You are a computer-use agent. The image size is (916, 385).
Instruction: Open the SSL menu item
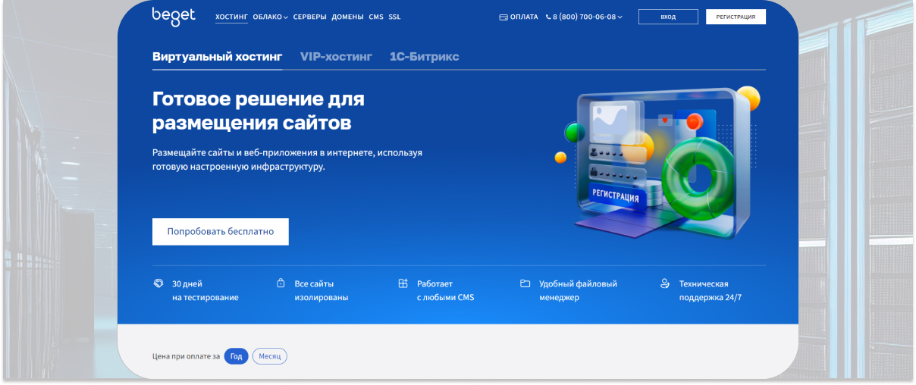394,17
